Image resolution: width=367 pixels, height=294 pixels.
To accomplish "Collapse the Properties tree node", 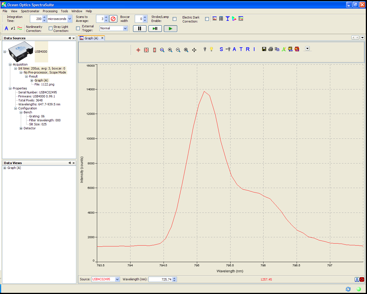I will pyautogui.click(x=10, y=88).
